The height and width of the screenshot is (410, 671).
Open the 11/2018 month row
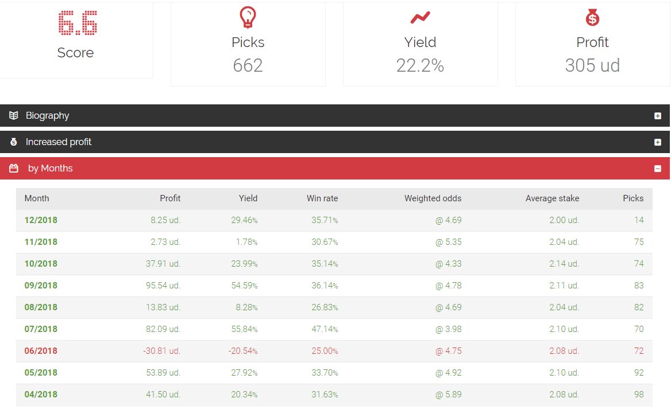click(x=334, y=242)
